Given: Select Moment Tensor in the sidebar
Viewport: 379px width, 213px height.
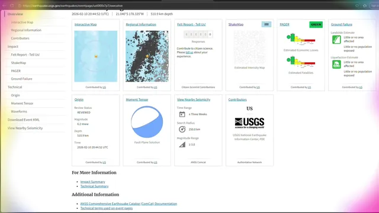Looking at the screenshot, I should pos(22,104).
